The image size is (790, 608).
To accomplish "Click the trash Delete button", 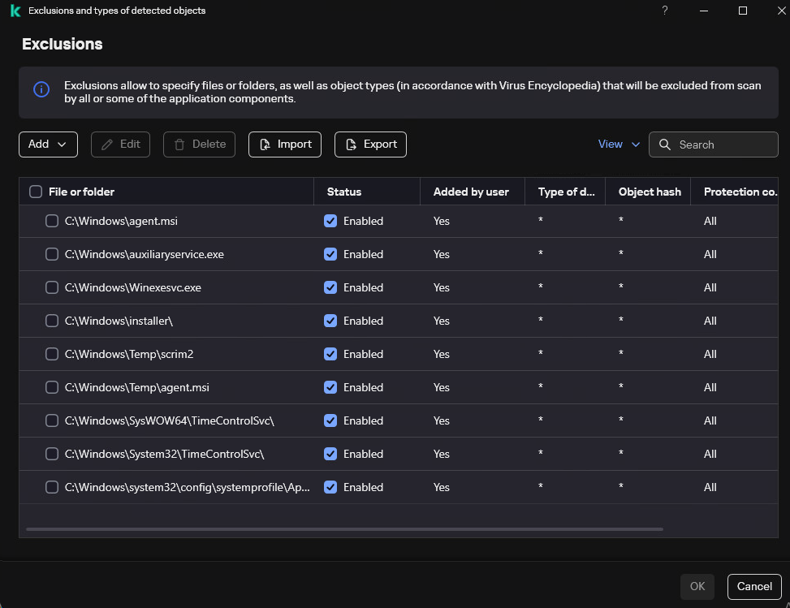I will click(199, 144).
